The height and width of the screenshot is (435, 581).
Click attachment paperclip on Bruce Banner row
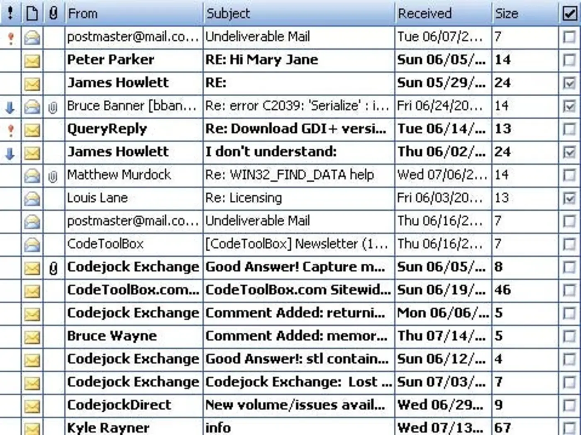53,107
